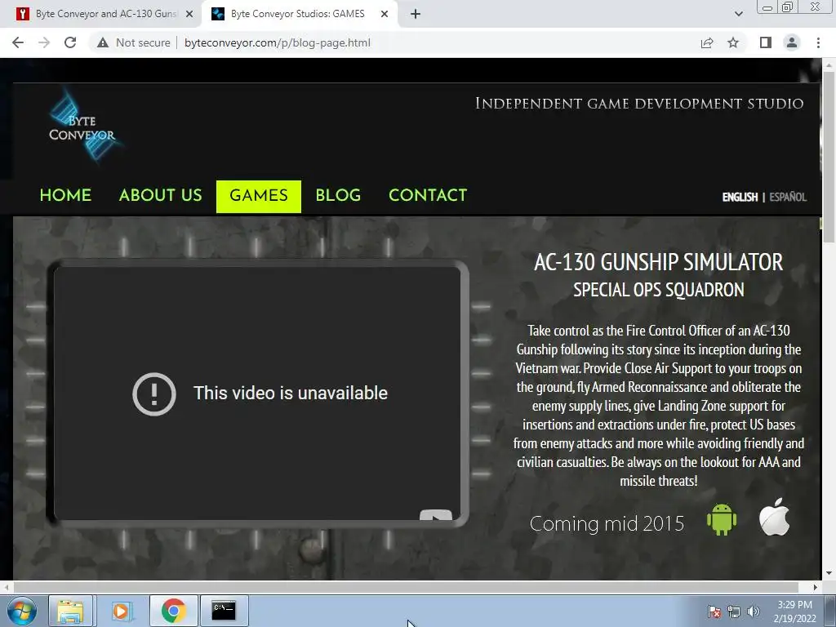Reload the page with the refresh icon
Viewport: 836px width, 627px height.
pos(70,42)
